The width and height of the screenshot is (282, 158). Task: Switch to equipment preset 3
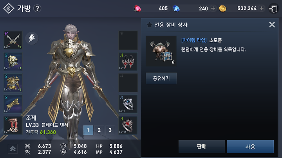tap(110, 130)
